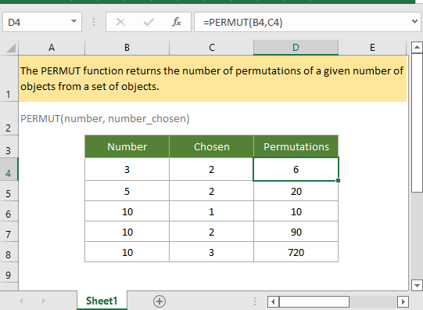Screen dimensions: 423x310
Task: Select row 8 header
Action: coord(9,251)
